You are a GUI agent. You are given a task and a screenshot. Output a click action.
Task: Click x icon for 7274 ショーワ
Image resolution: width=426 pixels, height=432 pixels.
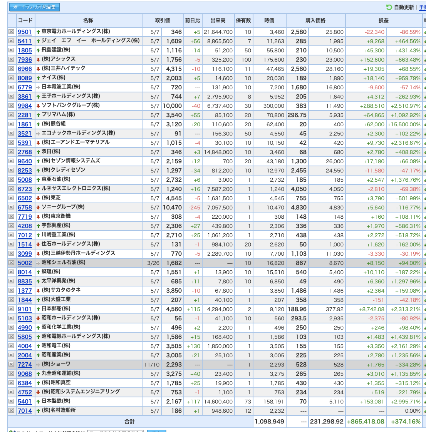point(11,364)
